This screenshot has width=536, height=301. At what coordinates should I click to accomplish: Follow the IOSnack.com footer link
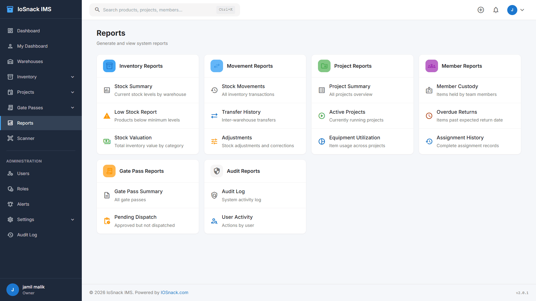174,293
